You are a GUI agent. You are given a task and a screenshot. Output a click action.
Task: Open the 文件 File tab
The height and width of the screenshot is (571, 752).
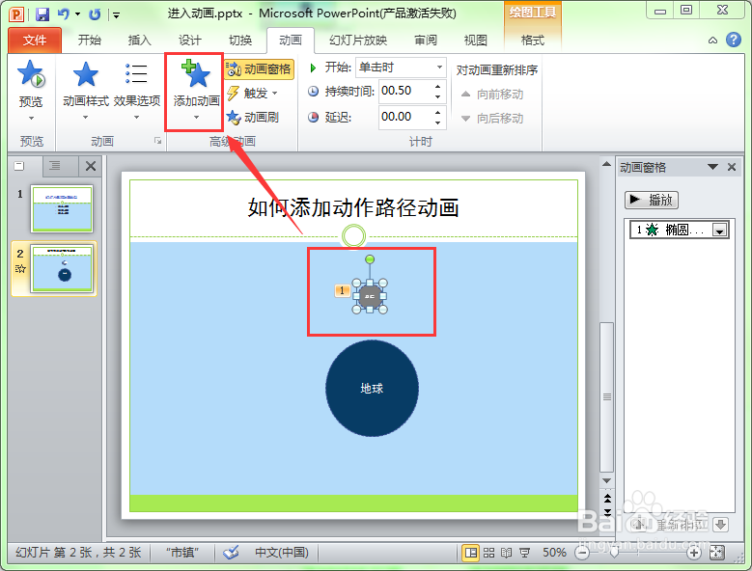pos(35,41)
